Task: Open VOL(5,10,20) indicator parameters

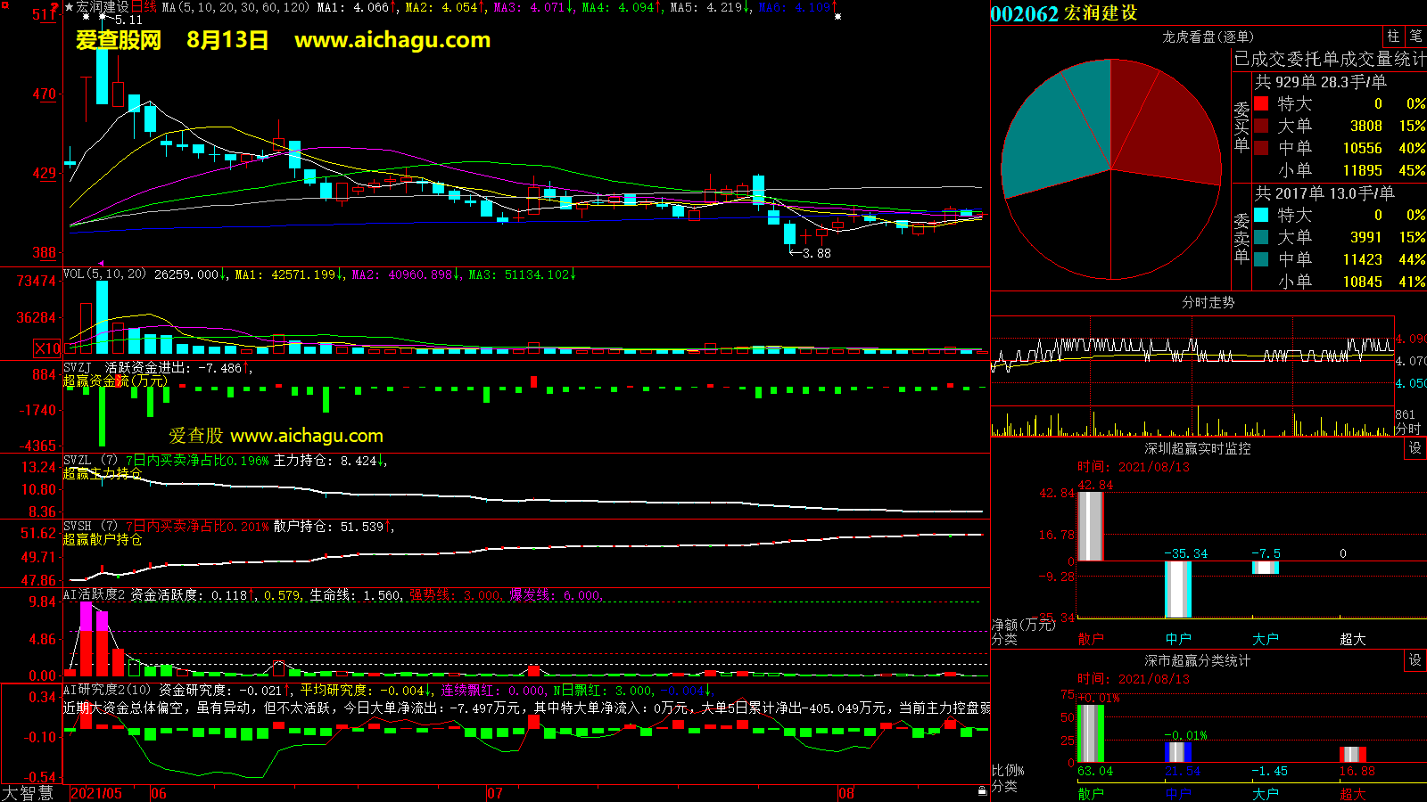Action: [104, 274]
